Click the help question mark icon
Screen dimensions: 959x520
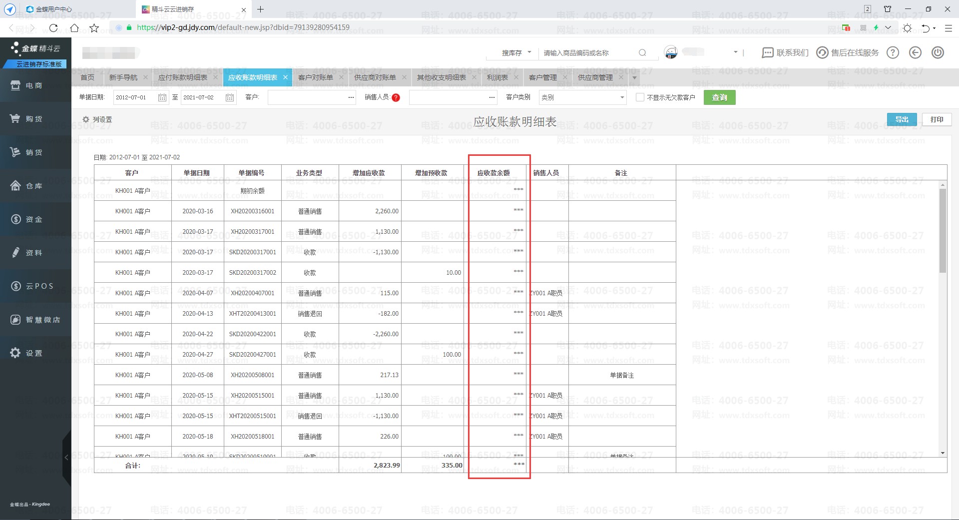point(893,52)
